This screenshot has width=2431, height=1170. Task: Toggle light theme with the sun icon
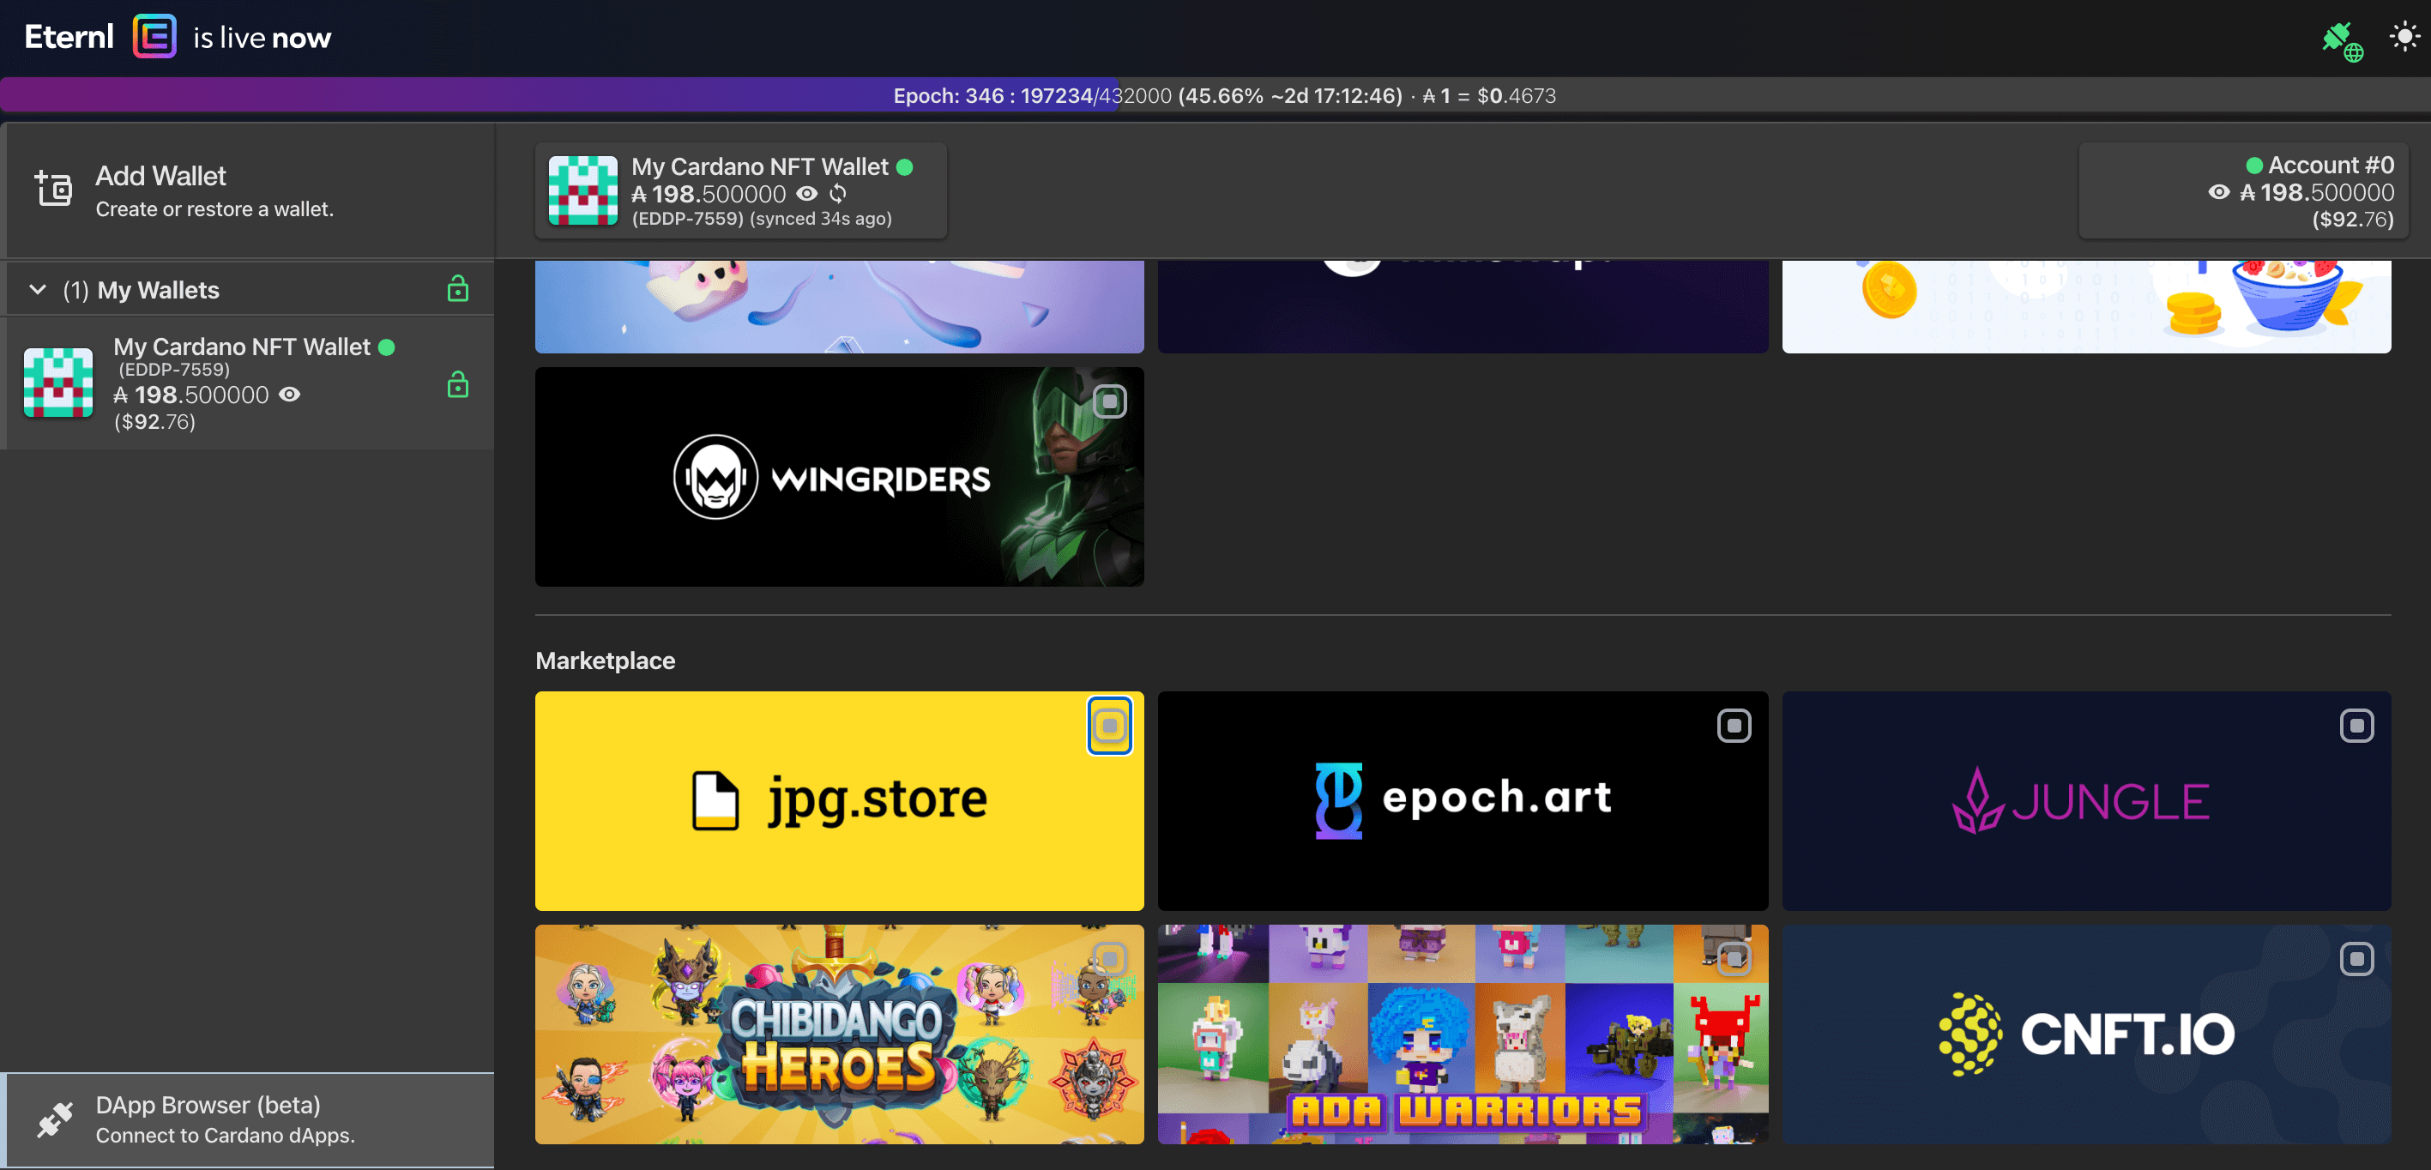click(2404, 38)
